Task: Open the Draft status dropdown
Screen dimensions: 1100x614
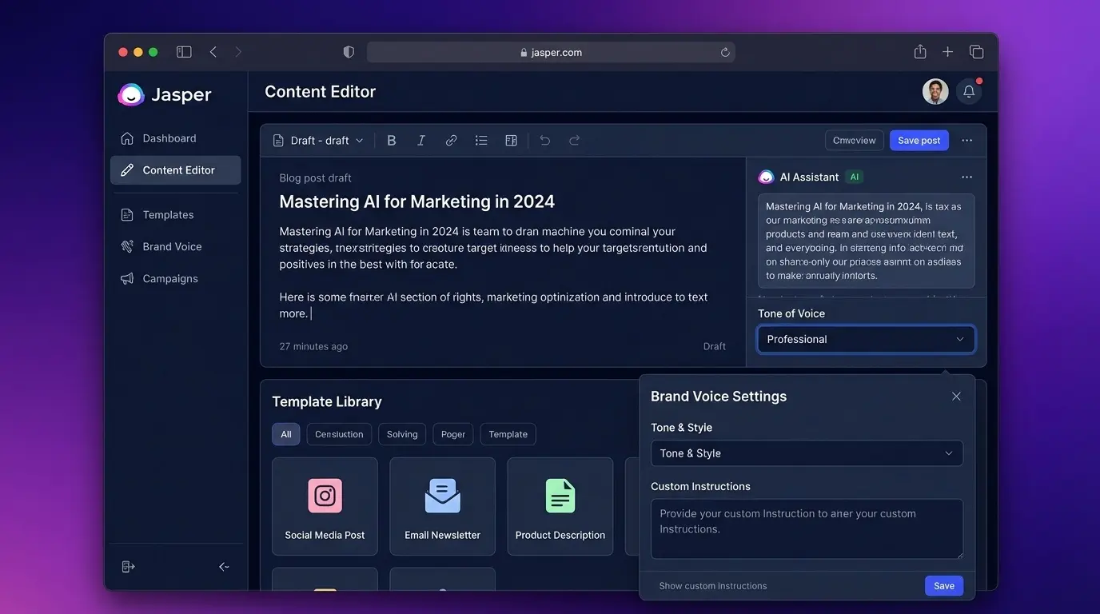Action: (318, 140)
